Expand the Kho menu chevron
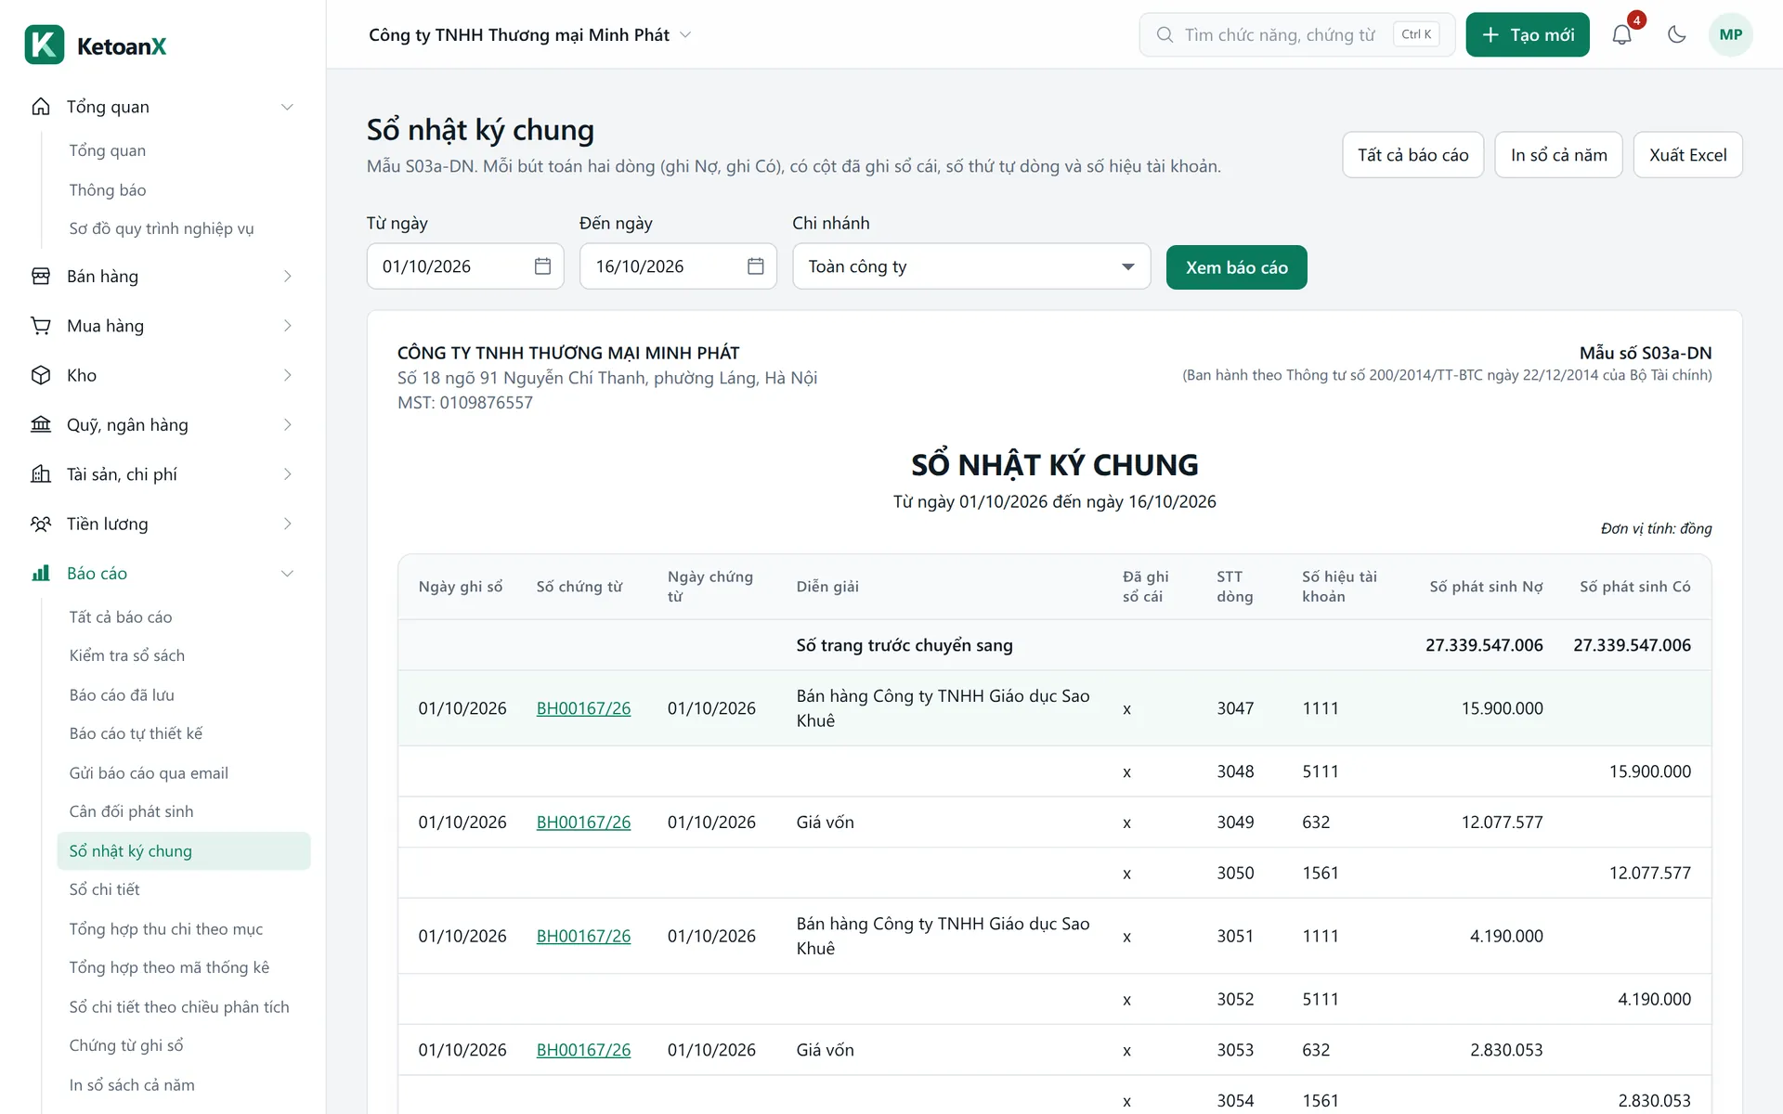This screenshot has width=1783, height=1114. (287, 375)
